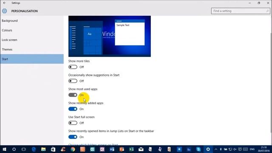
Task: Open Skype from taskbar
Action: click(x=198, y=149)
